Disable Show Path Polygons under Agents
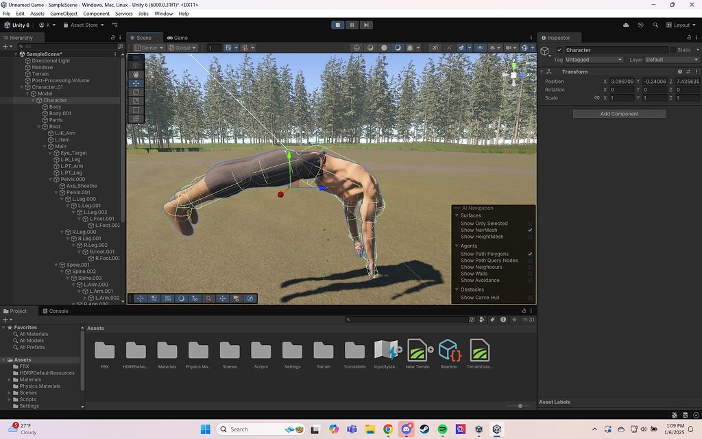 coord(529,253)
